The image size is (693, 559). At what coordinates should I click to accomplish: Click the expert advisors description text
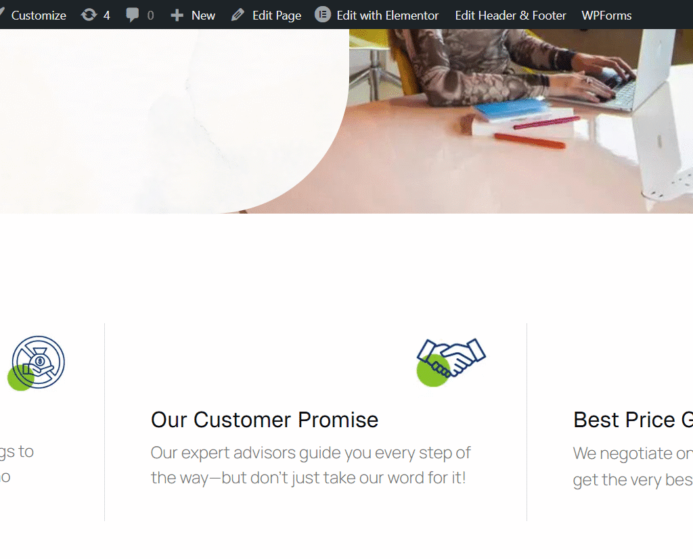point(311,466)
